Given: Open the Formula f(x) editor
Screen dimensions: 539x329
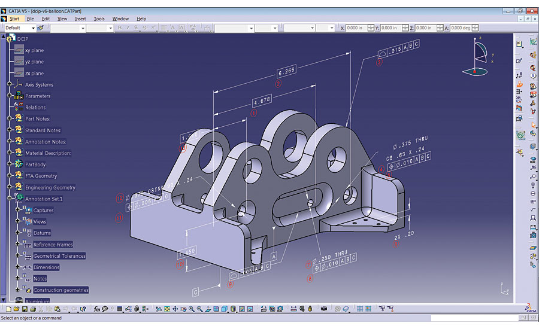Looking at the screenshot, I should point(97,309).
